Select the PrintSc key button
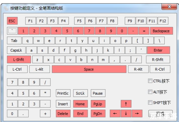This screenshot has width=179, height=122. pos(63,93)
